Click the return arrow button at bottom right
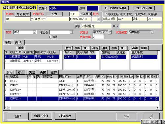This screenshot has height=124, width=165. [x=151, y=116]
